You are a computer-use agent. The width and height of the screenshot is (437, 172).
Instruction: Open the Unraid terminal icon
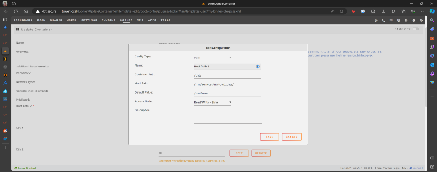[384, 20]
